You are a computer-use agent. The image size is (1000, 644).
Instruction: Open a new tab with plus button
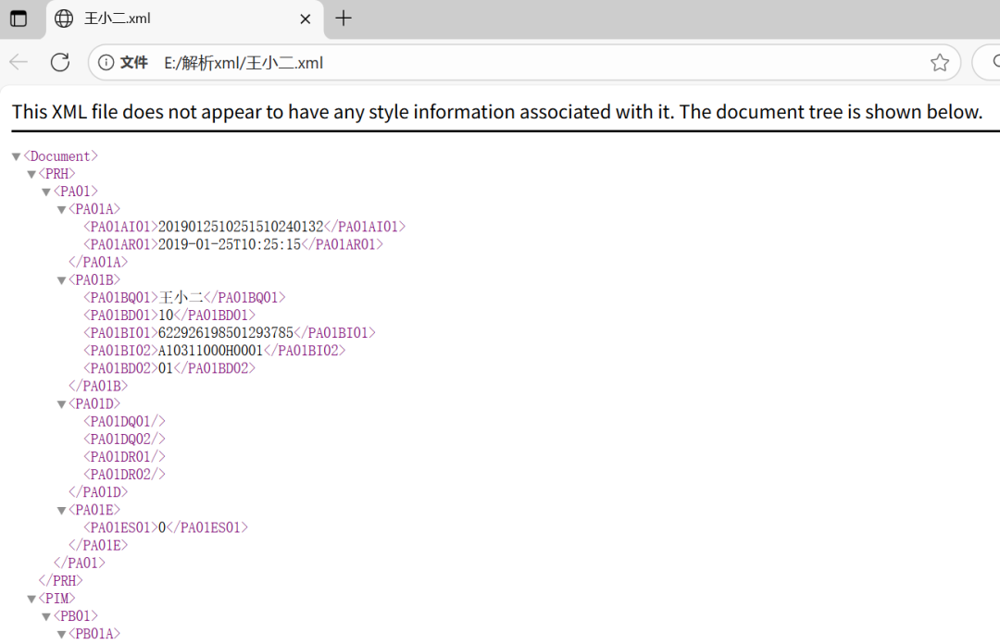tap(344, 18)
